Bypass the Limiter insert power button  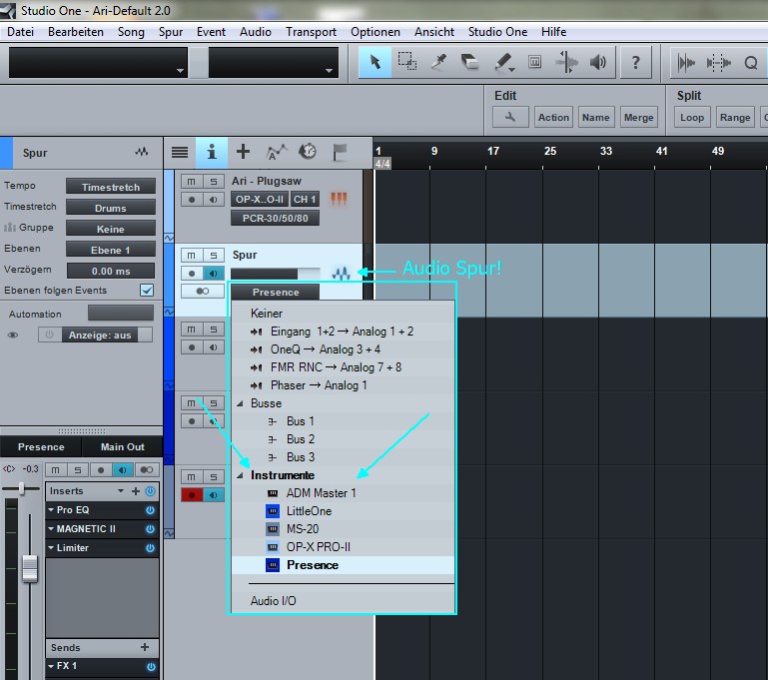(x=150, y=547)
